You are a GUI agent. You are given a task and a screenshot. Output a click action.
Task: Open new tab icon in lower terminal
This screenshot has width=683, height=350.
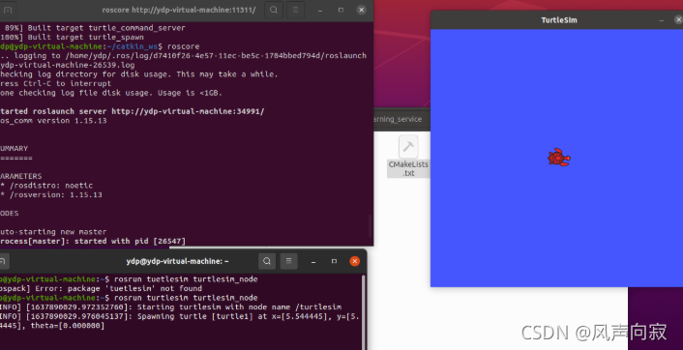(4, 261)
